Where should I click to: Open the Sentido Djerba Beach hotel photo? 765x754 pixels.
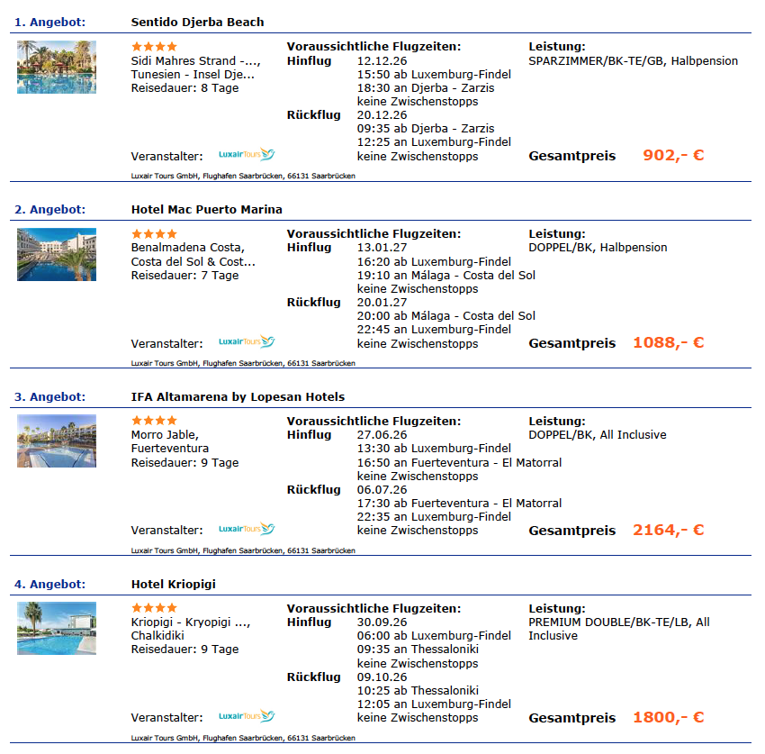57,67
